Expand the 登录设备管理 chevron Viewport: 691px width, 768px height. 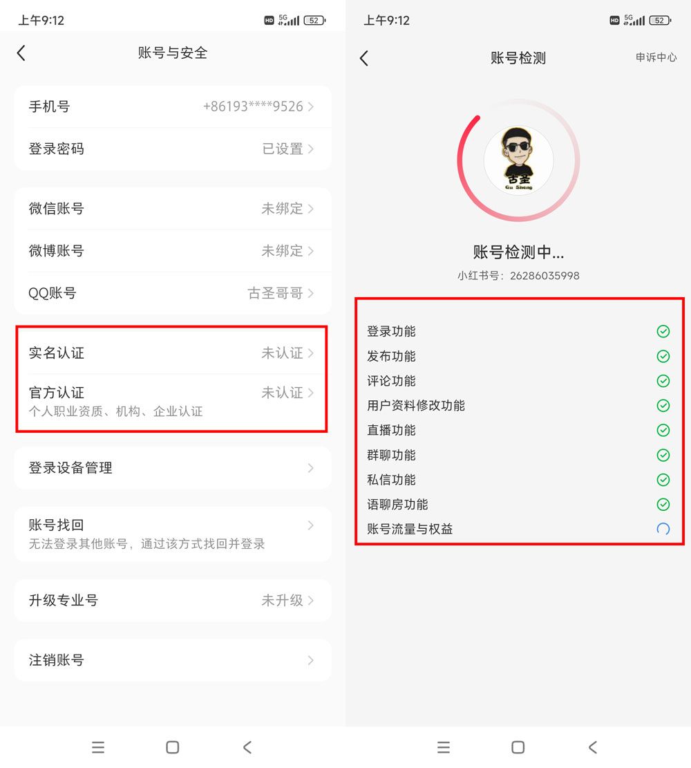coord(311,468)
